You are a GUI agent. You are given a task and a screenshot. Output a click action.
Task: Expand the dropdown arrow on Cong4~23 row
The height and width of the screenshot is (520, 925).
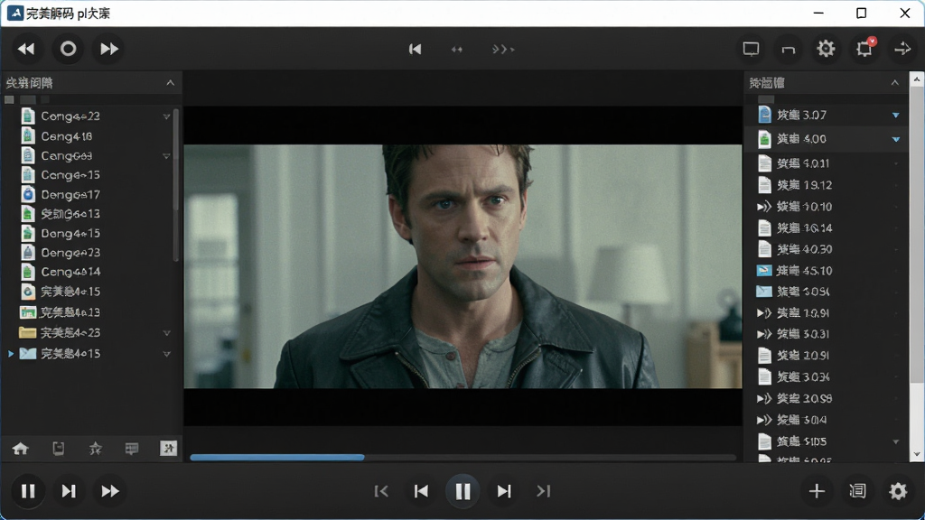166,116
